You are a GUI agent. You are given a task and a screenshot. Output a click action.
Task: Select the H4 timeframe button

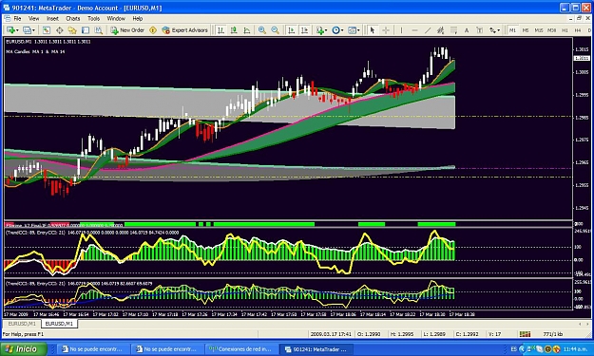(x=578, y=30)
